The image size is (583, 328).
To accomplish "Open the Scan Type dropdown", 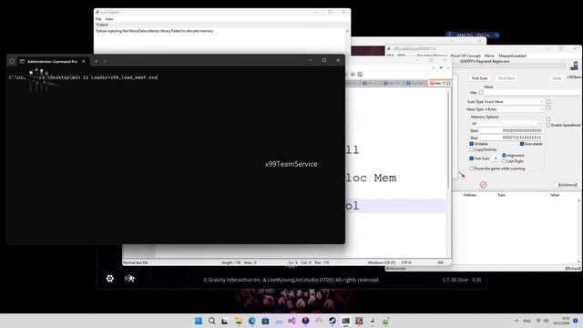I will 514,101.
